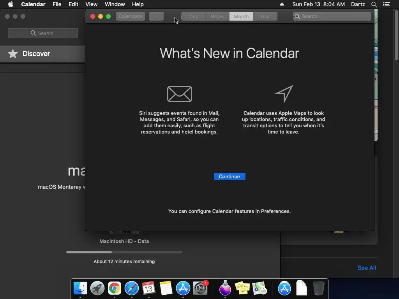Switch Calendar to Week view
The height and width of the screenshot is (299, 399).
217,16
